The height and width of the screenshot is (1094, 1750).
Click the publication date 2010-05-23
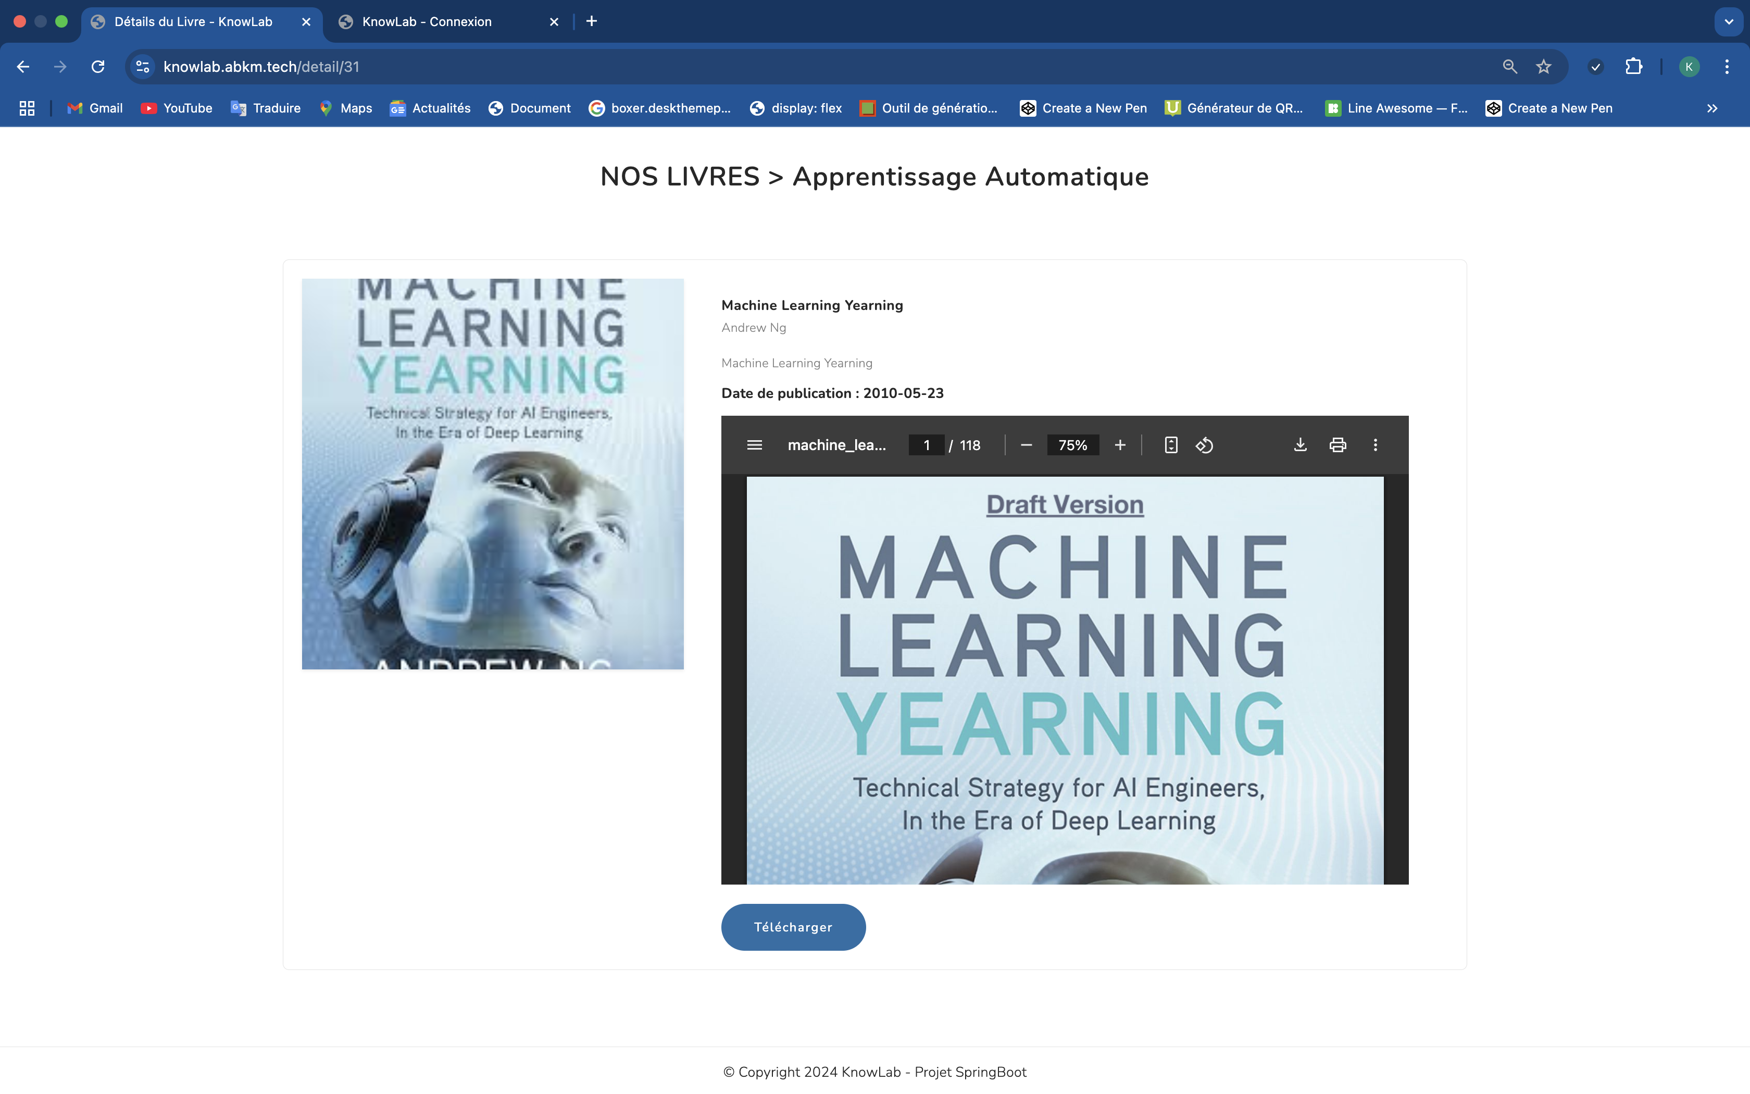tap(903, 393)
